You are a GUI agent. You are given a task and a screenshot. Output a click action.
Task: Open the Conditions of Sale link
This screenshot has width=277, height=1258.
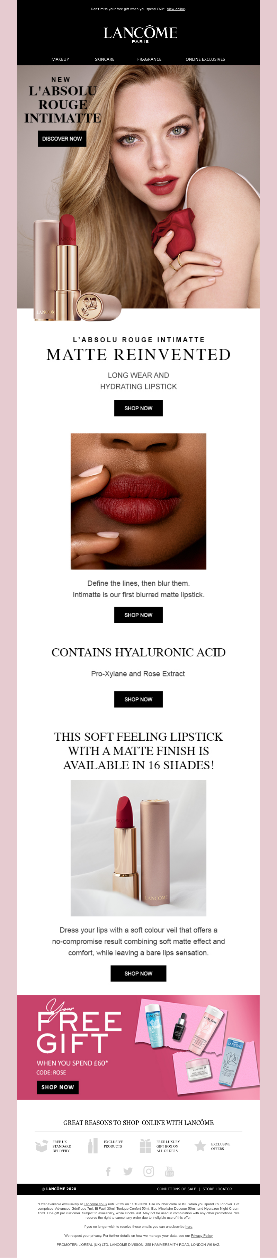pos(177,1189)
